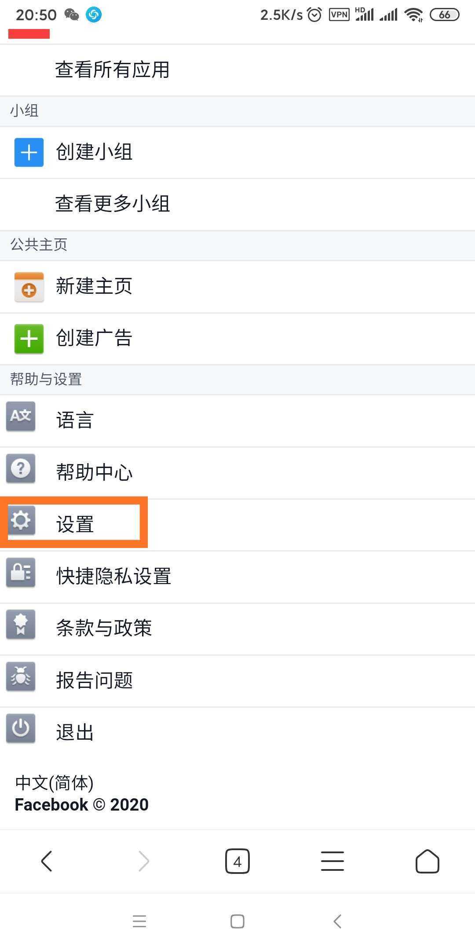
Task: Tap the back chevron in the navigation bar
Action: click(x=47, y=861)
